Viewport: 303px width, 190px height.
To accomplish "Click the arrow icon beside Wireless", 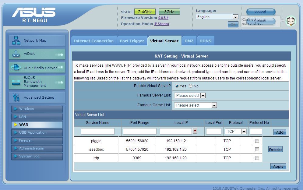I will click(16, 109).
